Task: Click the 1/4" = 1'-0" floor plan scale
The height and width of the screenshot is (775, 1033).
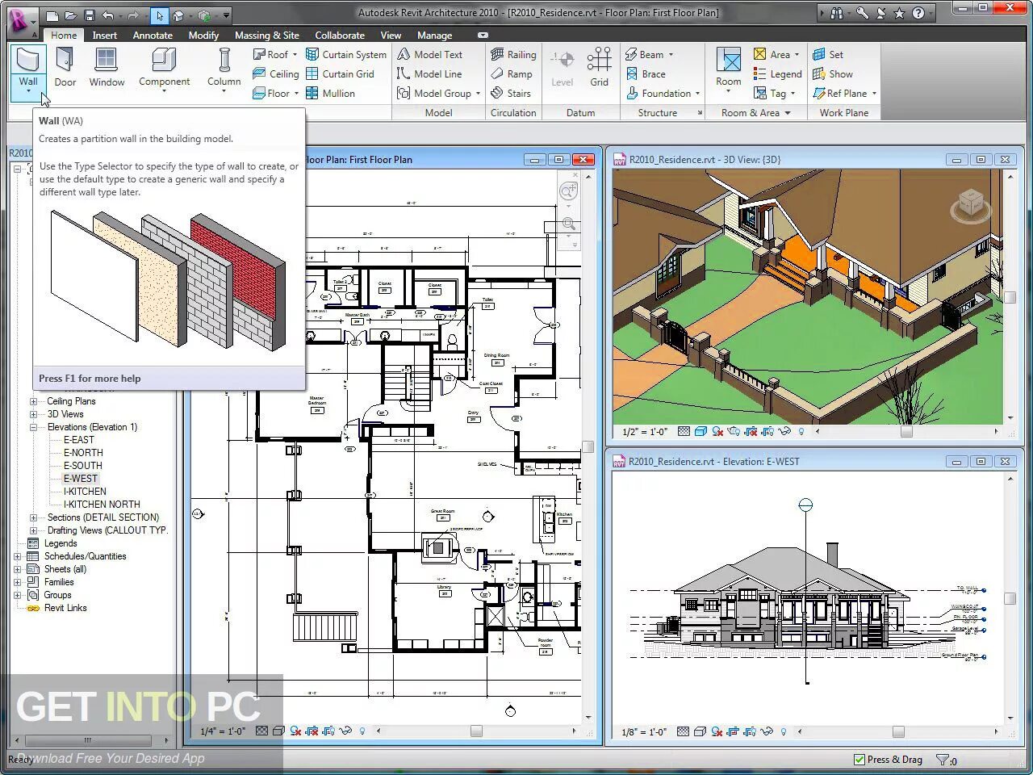Action: pos(223,731)
